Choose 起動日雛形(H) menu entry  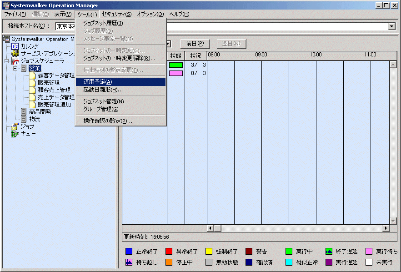click(121, 90)
